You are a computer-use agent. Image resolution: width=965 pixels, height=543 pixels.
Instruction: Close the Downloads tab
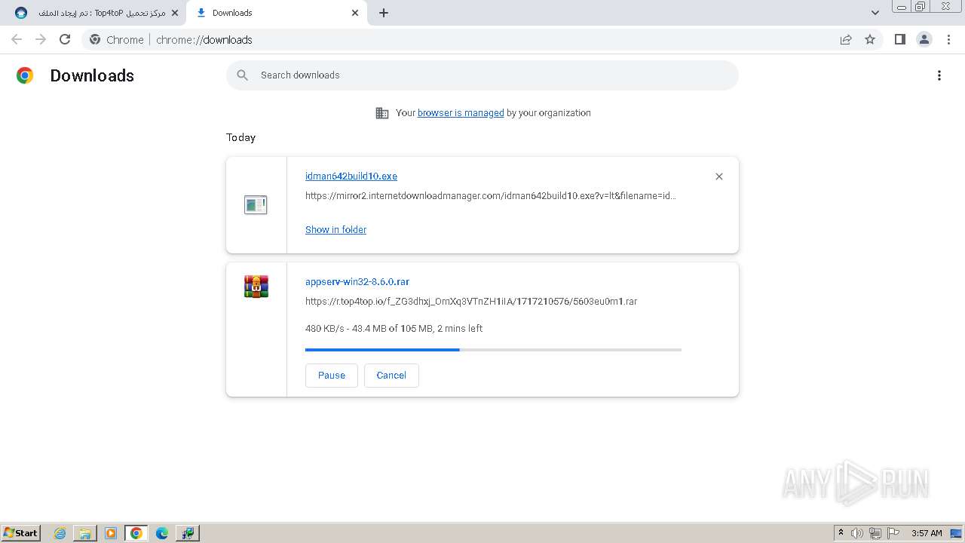[x=355, y=13]
